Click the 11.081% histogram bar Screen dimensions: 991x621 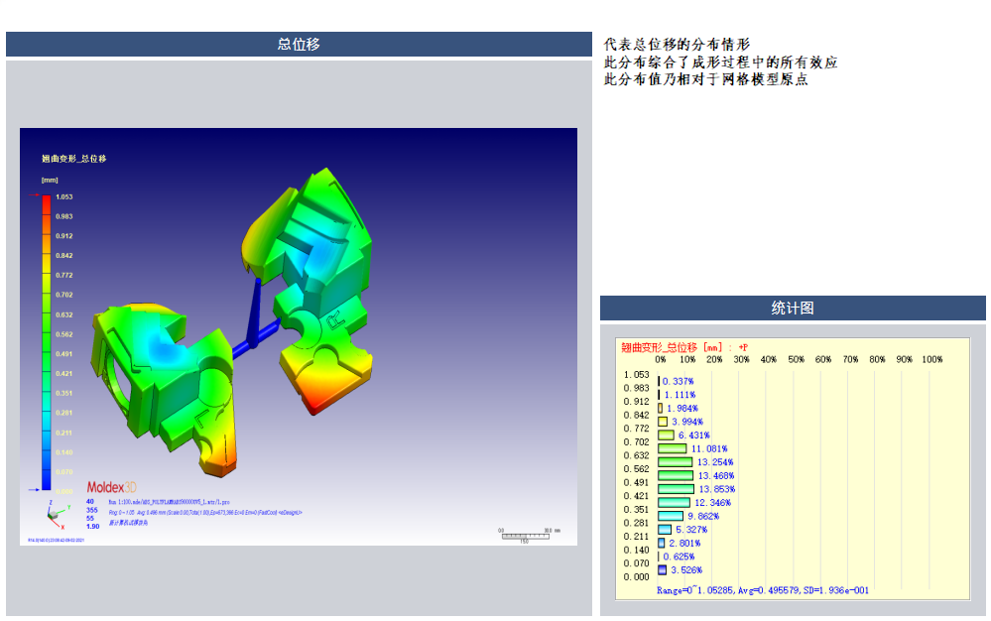click(x=673, y=448)
